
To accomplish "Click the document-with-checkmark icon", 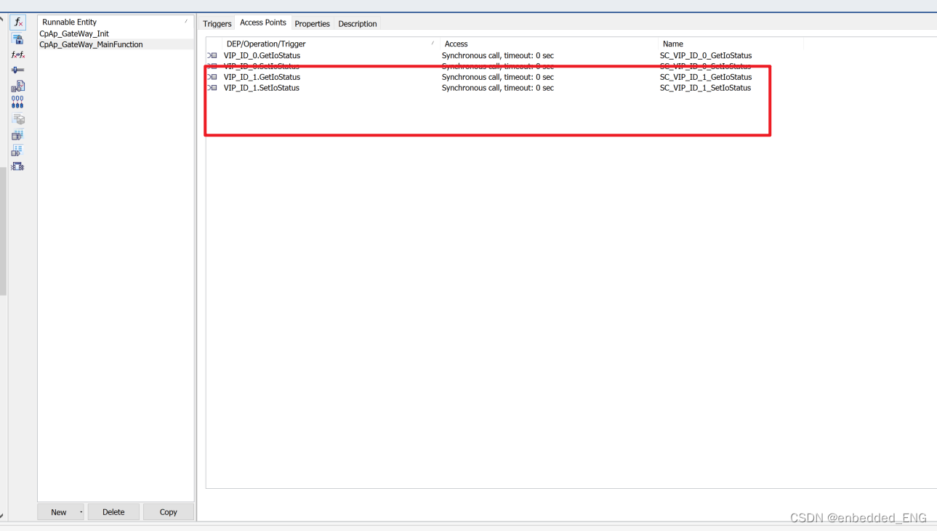I will click(17, 86).
